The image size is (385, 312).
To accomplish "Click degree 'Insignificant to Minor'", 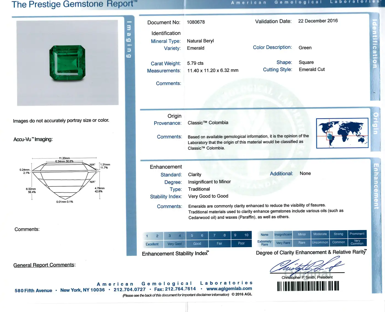I will coord(210,182).
